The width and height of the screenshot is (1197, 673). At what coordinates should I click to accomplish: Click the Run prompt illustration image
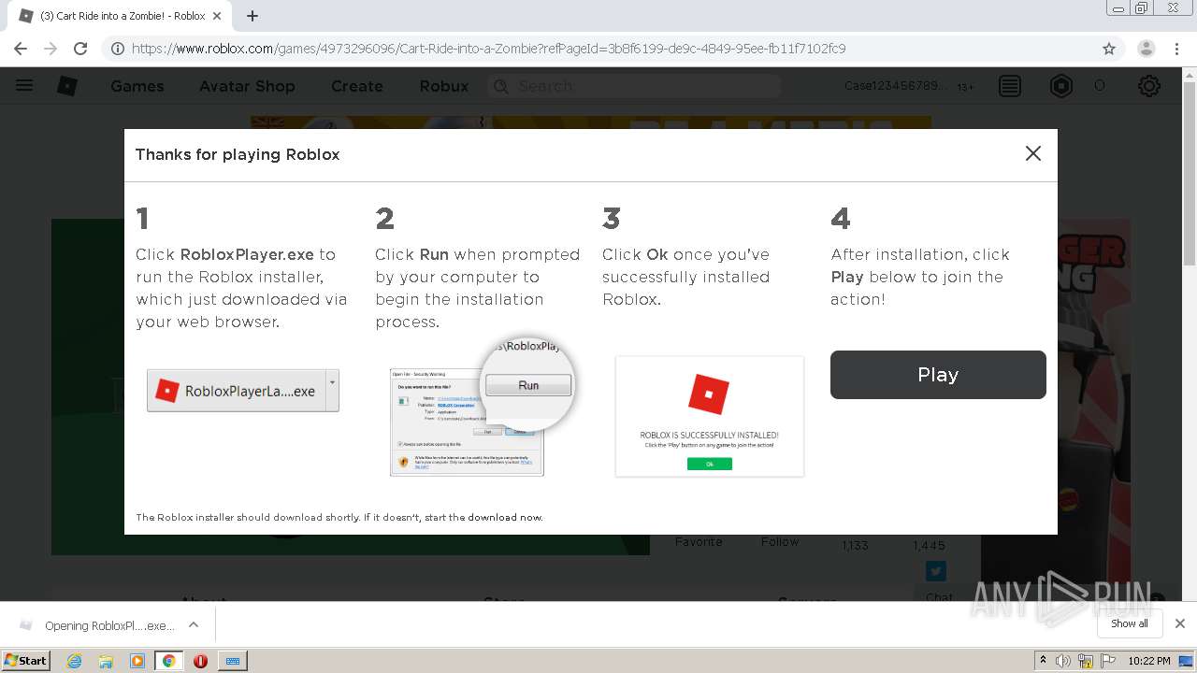click(x=482, y=407)
